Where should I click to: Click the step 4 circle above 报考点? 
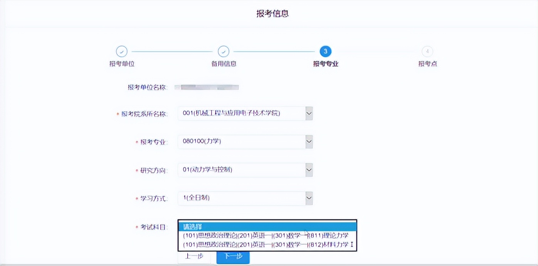coord(427,51)
